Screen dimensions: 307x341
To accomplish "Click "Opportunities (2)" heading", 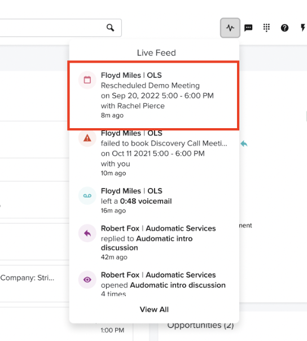I will [200, 325].
